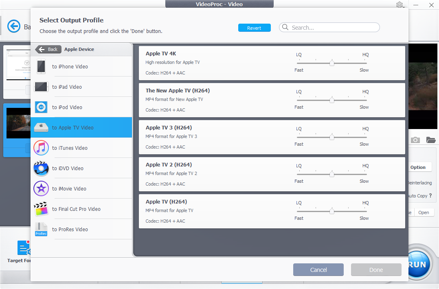Click LQ label on Apple TV 4K
The height and width of the screenshot is (289, 439).
[x=299, y=55]
